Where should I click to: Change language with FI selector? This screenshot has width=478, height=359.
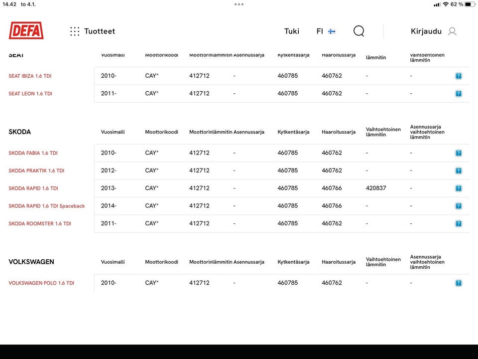[320, 31]
